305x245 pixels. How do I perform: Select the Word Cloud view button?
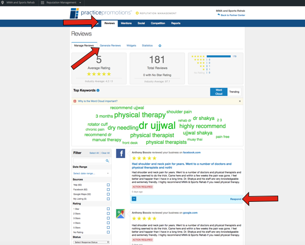pos(219,92)
